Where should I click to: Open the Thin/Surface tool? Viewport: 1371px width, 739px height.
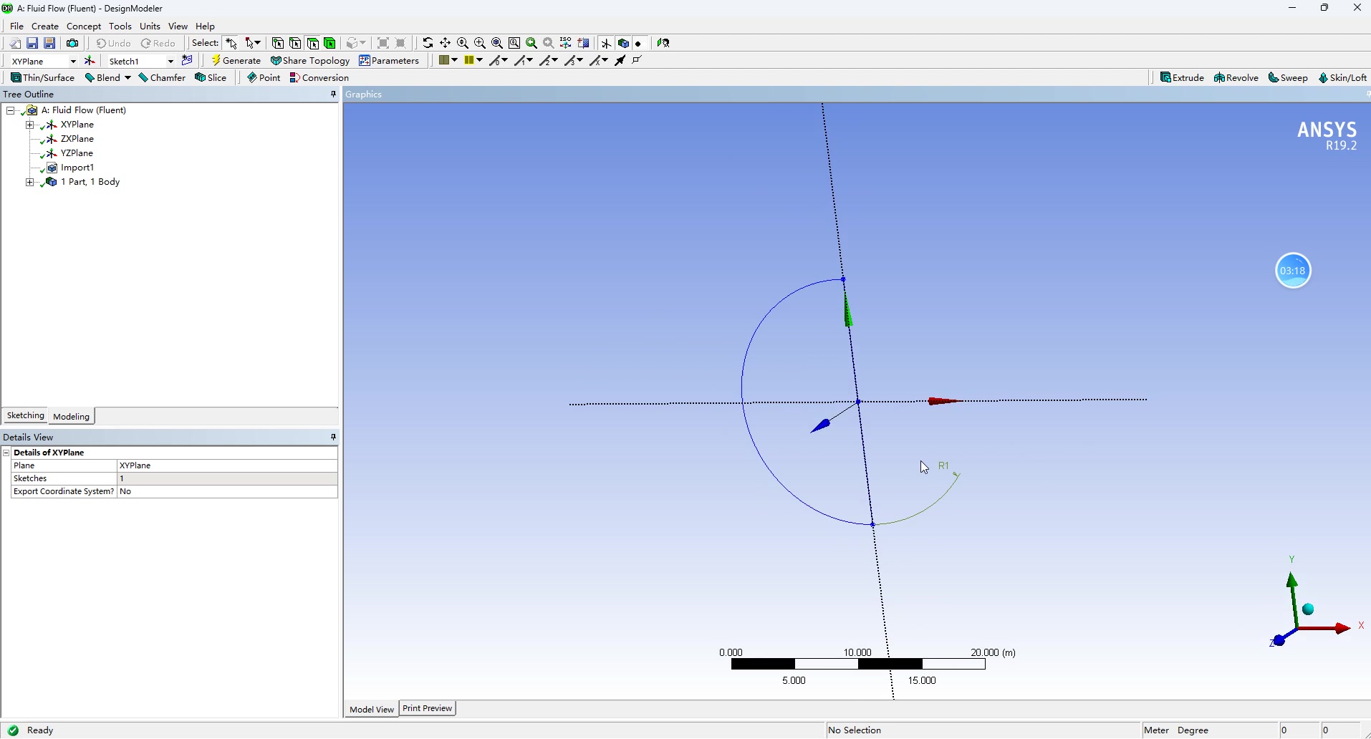[42, 77]
